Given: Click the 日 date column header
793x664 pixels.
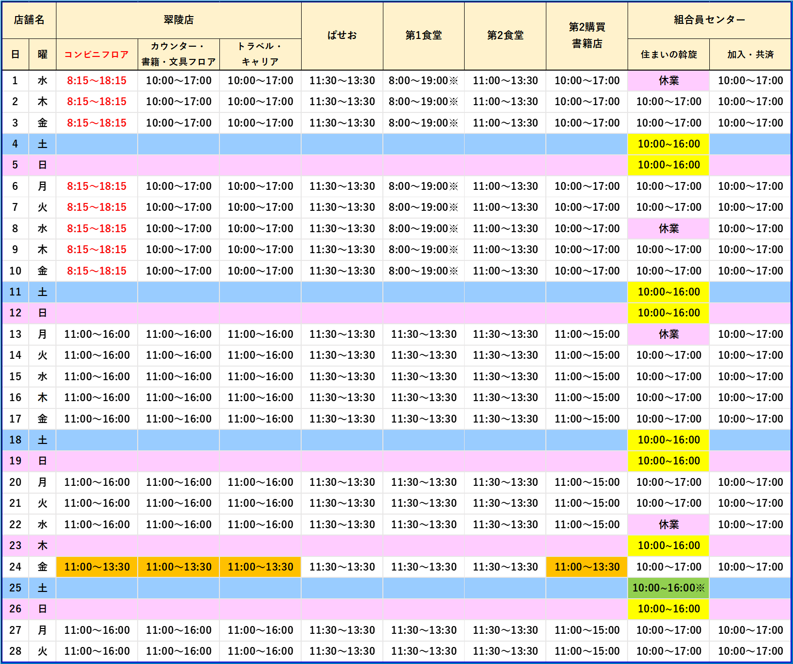Looking at the screenshot, I should pyautogui.click(x=16, y=55).
